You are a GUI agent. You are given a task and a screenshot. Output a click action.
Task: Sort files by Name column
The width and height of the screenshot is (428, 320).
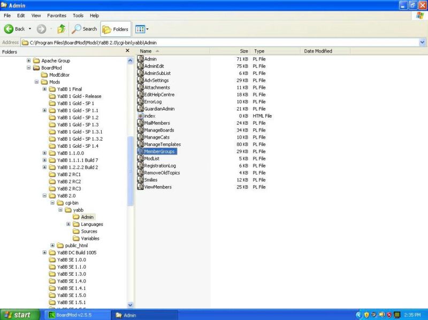[173, 51]
